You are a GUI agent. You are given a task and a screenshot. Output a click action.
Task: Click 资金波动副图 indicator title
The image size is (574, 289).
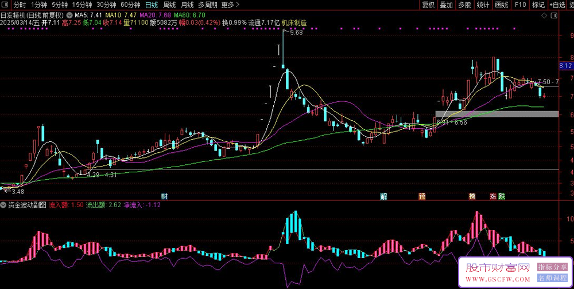[27, 205]
